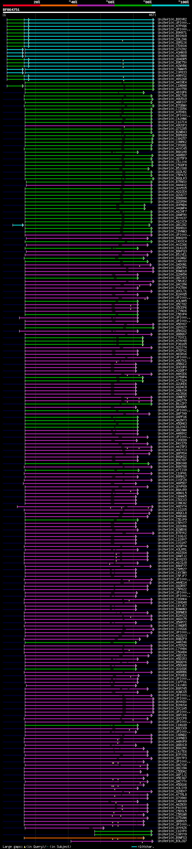The width and height of the screenshot is (192, 849).
Task: Click the UniRef100_Q2HDV7 label
Action: pos(172,791)
